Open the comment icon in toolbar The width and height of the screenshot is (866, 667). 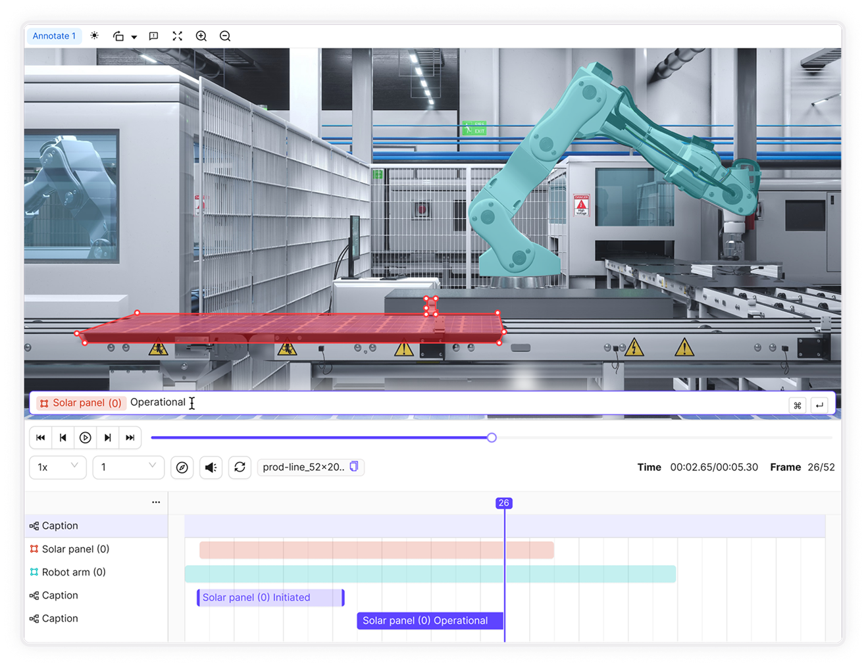[x=153, y=36]
